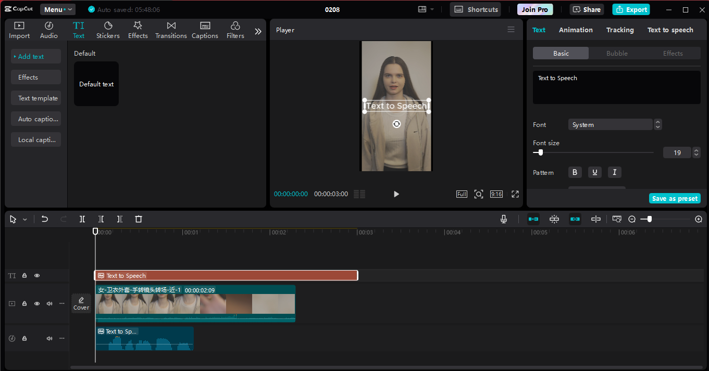This screenshot has width=709, height=371.
Task: Open the System font dropdown
Action: [x=610, y=124]
